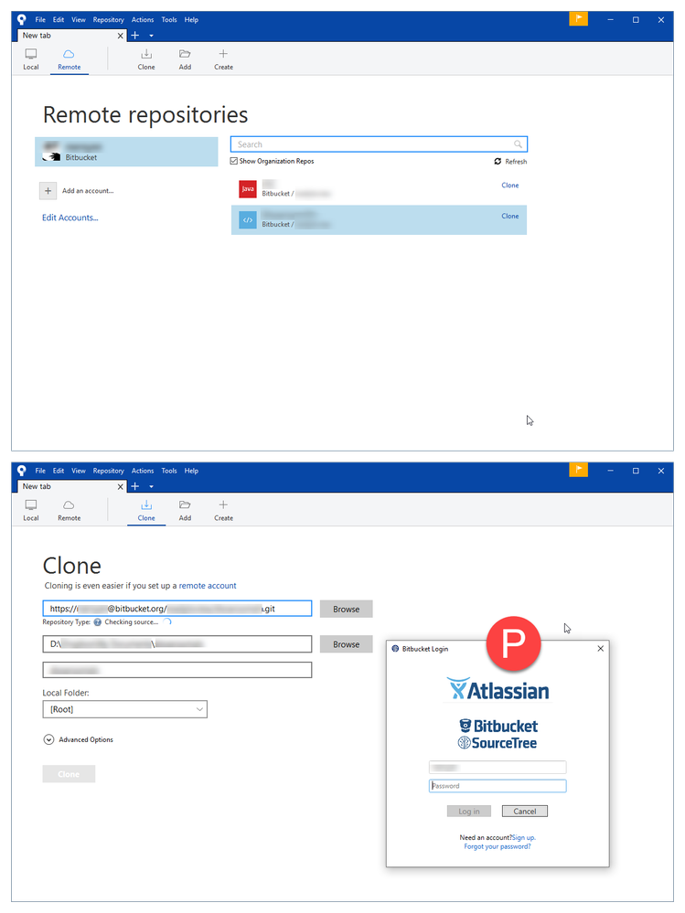Choose the Add folder icon in the top window
The height and width of the screenshot is (913, 685).
coord(185,54)
